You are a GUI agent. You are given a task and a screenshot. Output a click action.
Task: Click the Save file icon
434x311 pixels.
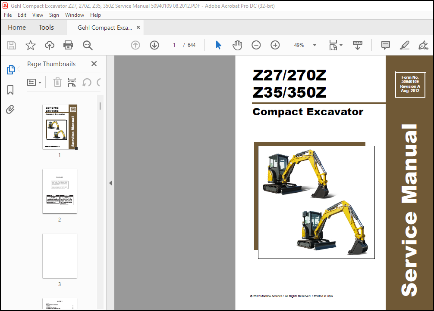tap(12, 45)
